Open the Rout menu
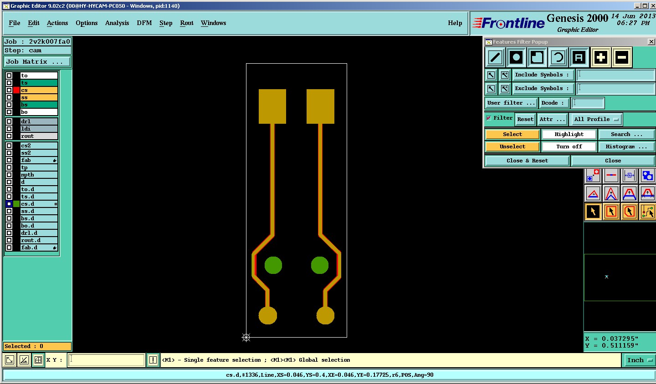This screenshot has height=384, width=656. coord(187,23)
